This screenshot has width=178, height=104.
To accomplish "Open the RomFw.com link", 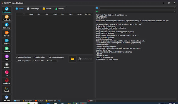I will point(51,101).
